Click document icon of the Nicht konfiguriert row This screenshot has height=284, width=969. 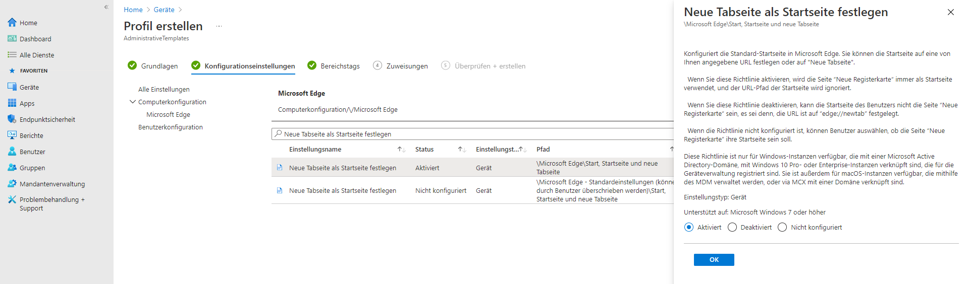[280, 190]
